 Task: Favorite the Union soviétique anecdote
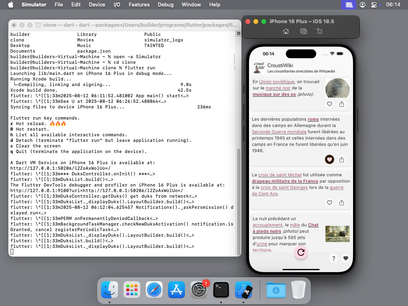[x=329, y=104]
